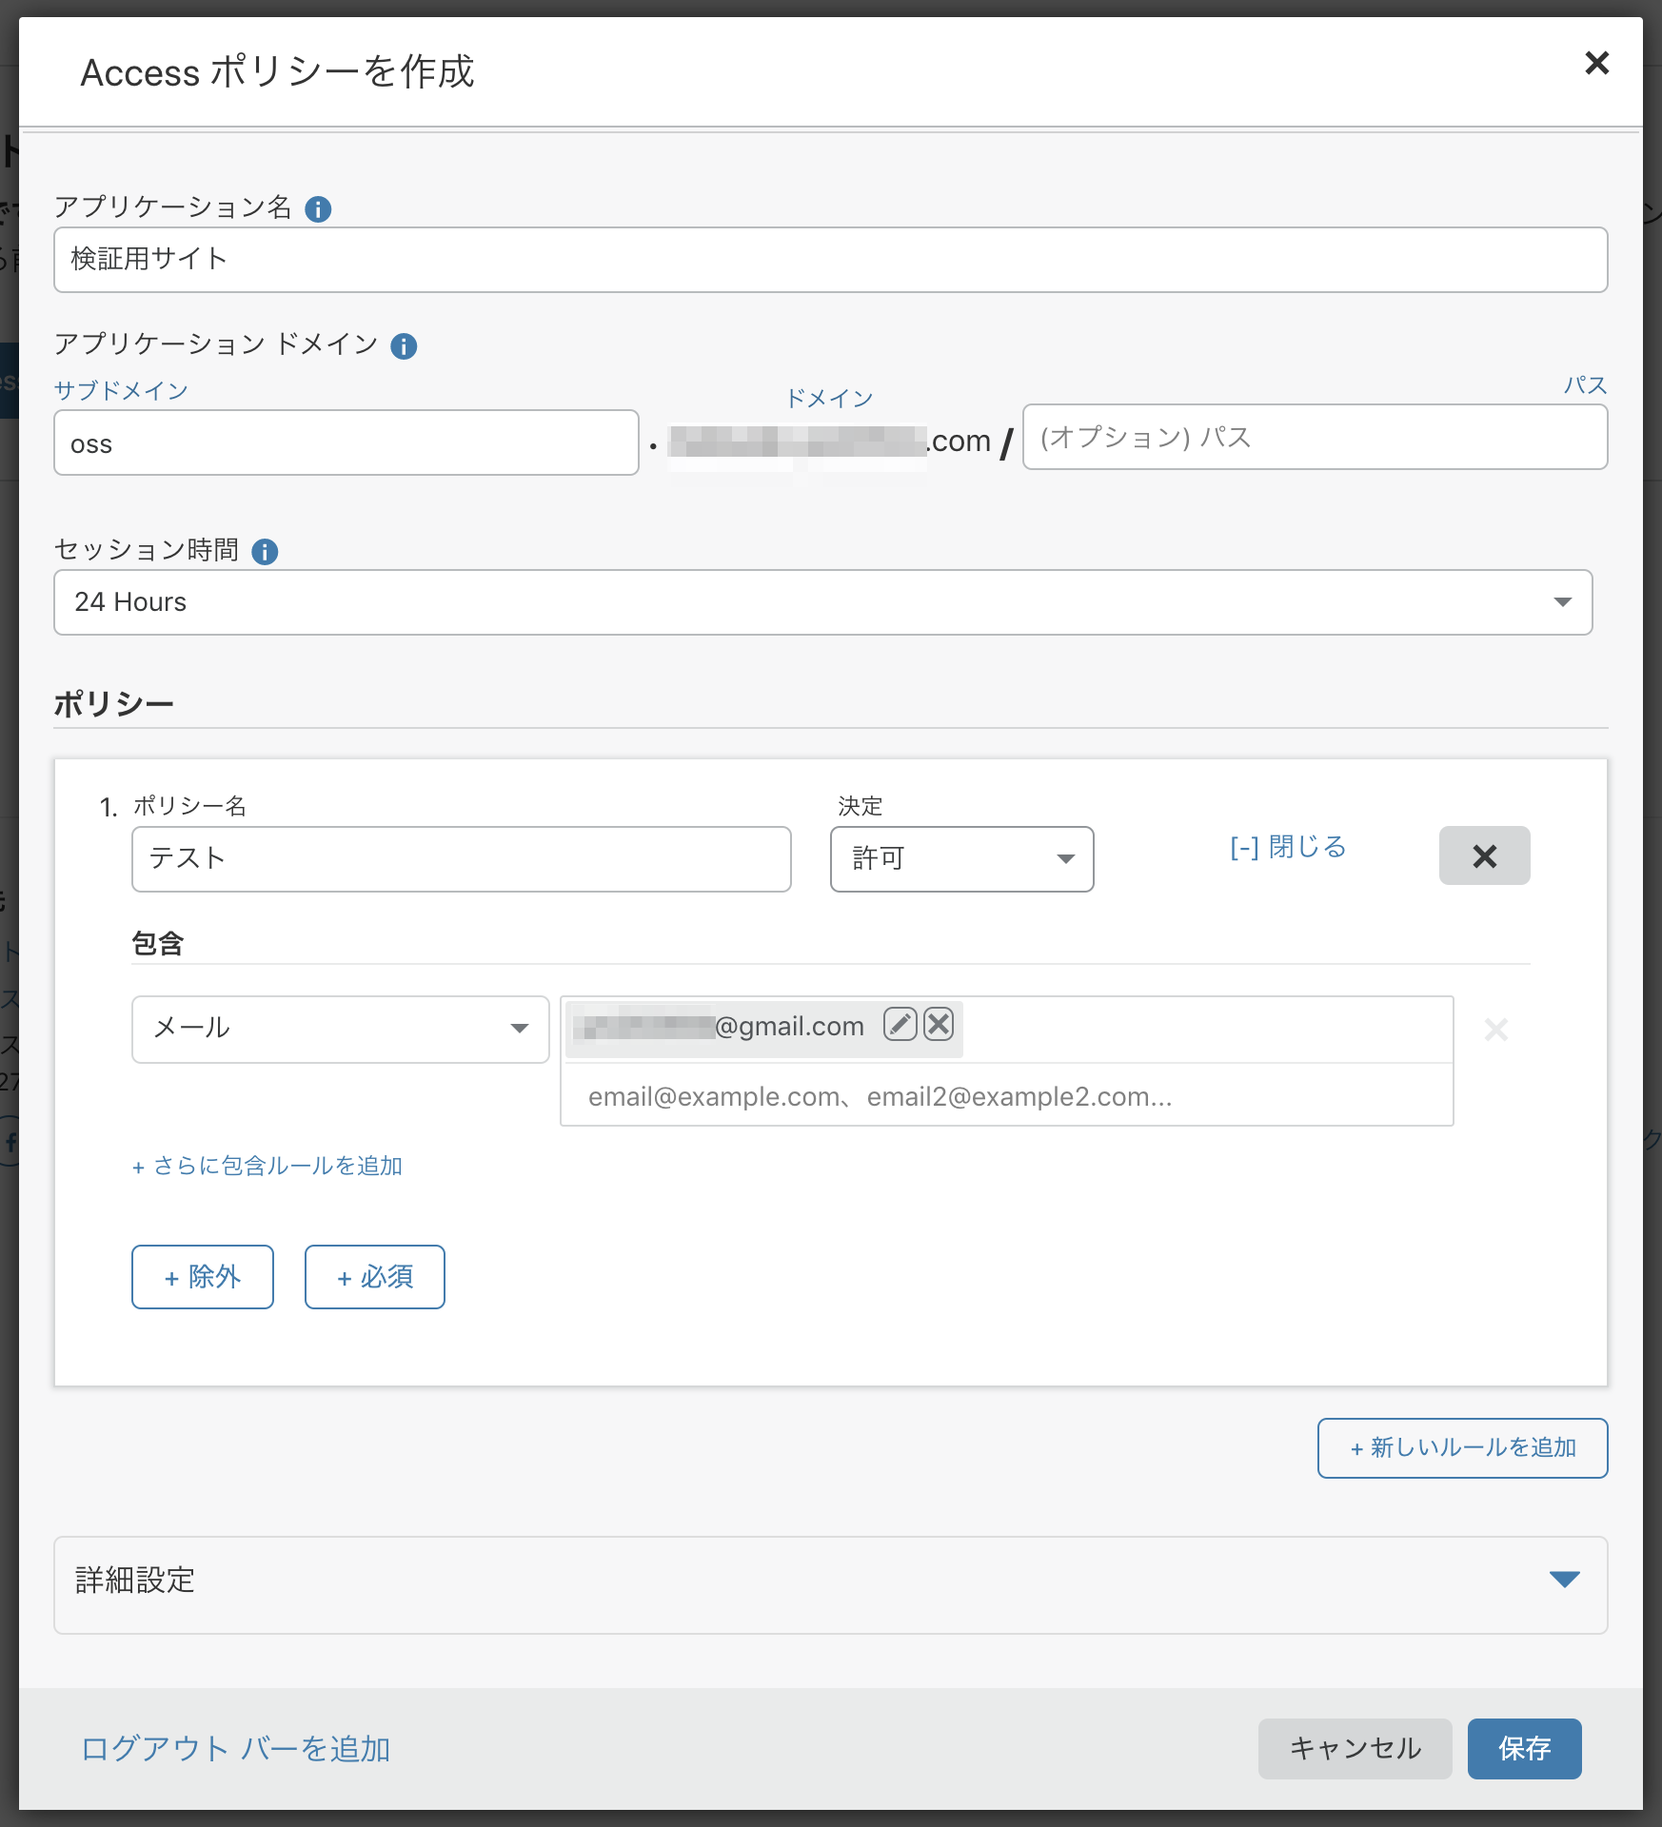Image resolution: width=1662 pixels, height=1827 pixels.
Task: Delete policy テスト using the dark X button
Action: coord(1484,856)
